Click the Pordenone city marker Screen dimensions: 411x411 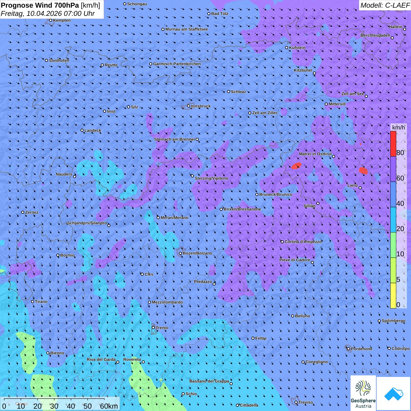pyautogui.click(x=349, y=349)
